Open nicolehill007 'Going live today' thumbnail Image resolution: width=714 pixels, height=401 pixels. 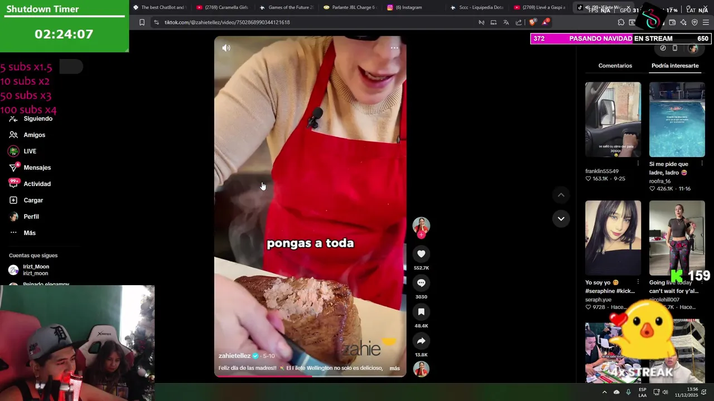click(x=677, y=238)
